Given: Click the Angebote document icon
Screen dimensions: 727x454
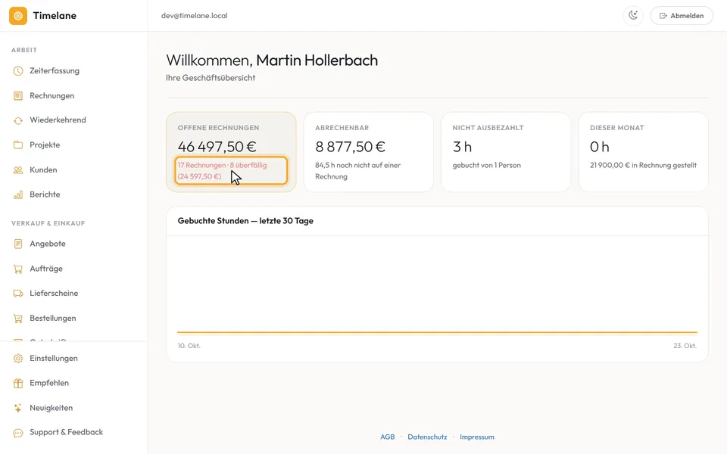Looking at the screenshot, I should 18,244.
